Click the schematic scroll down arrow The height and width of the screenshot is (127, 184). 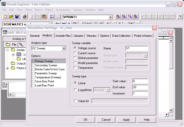click(x=171, y=110)
